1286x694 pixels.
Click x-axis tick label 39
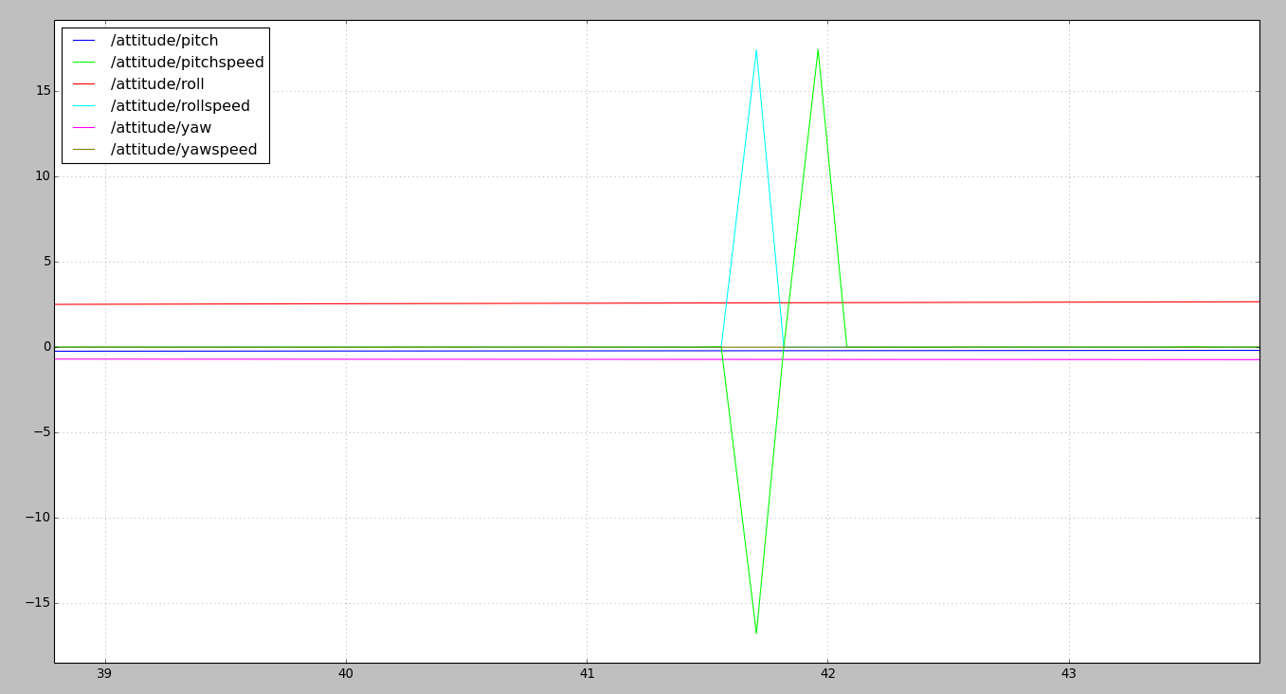point(104,674)
